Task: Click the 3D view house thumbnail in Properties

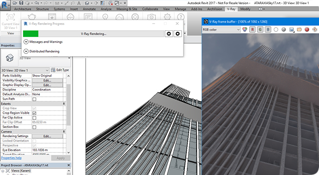Action: 10,58
